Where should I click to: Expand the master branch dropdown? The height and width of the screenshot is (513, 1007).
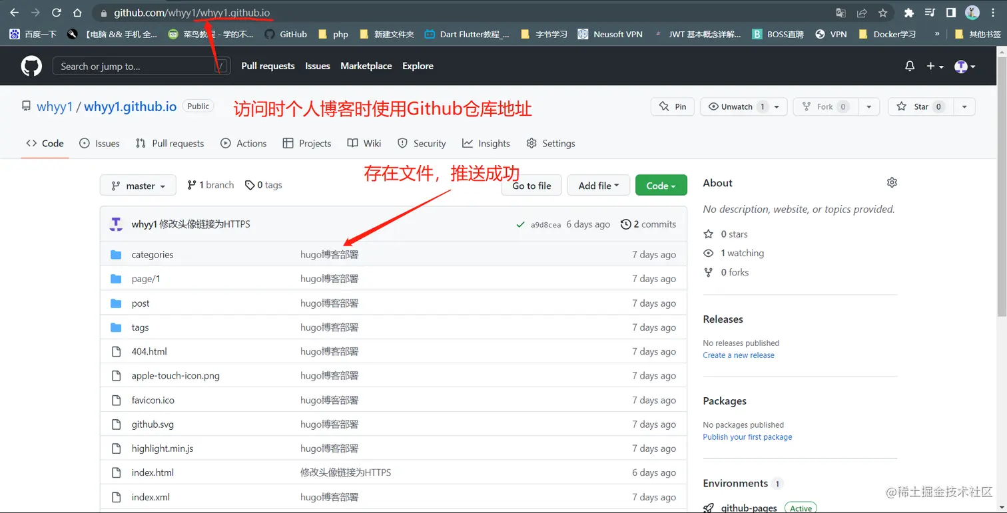point(138,186)
